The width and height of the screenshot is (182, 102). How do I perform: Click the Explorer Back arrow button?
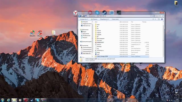click(x=80, y=16)
